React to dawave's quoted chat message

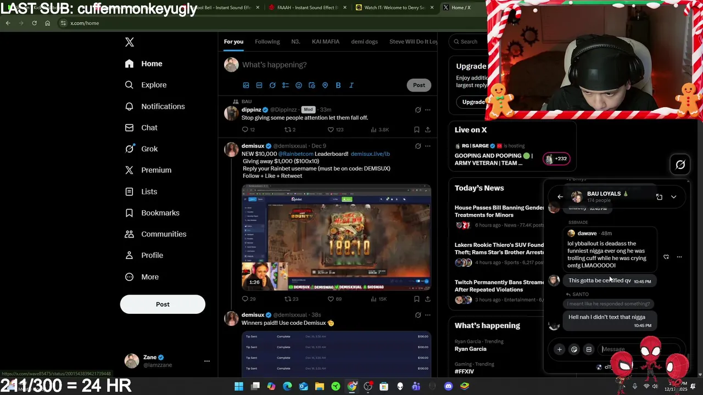coord(666,257)
